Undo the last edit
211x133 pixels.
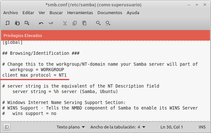pos(41,23)
